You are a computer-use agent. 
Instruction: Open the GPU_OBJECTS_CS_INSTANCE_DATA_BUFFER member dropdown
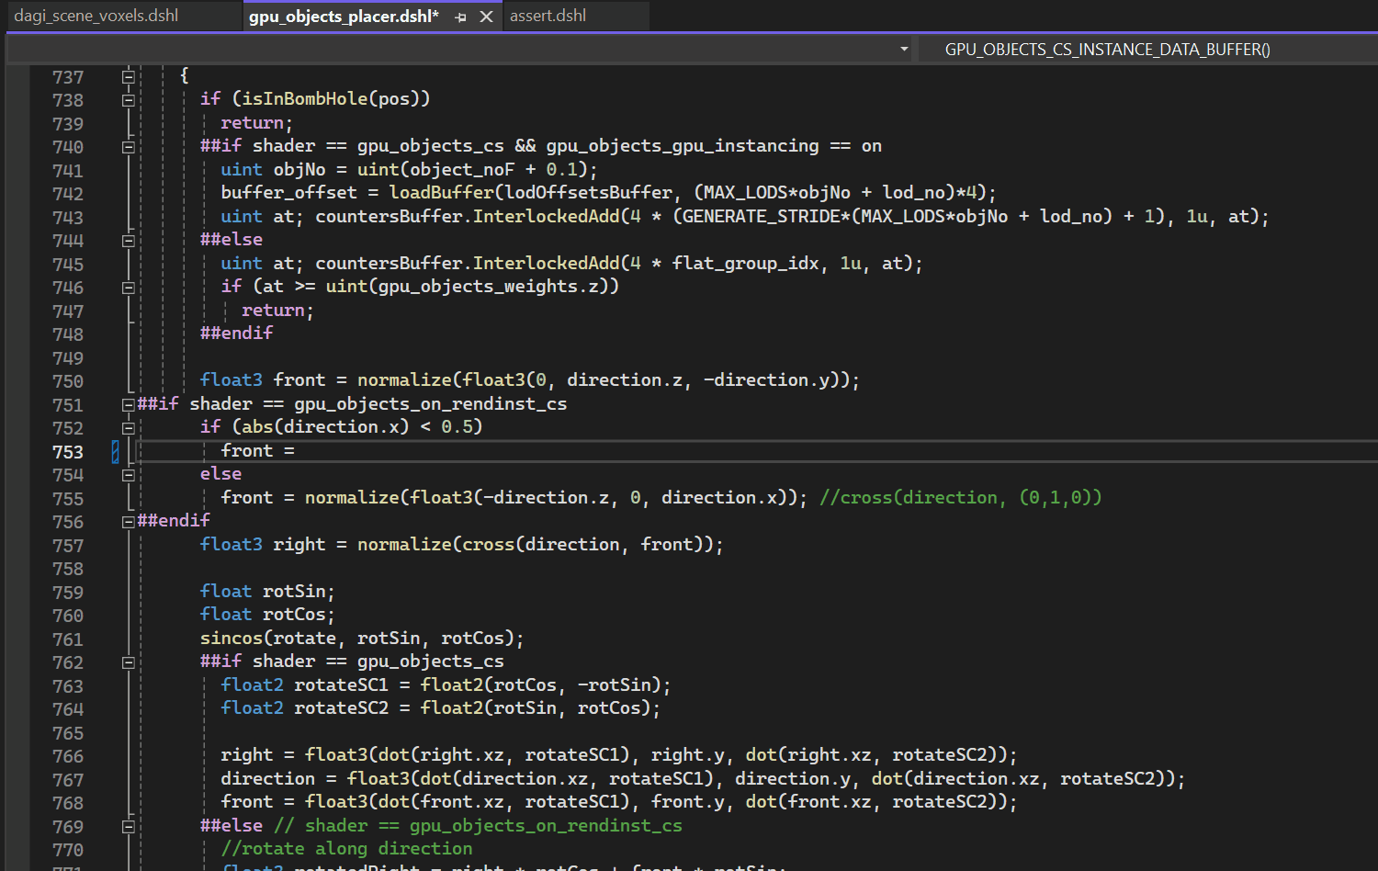click(1106, 49)
